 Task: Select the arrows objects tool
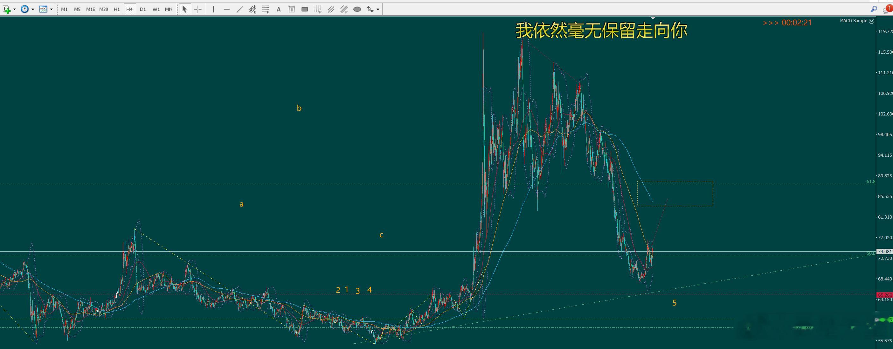point(370,9)
